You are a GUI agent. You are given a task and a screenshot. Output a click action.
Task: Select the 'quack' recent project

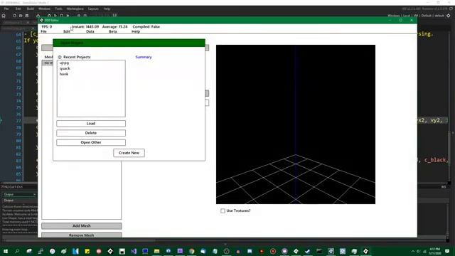pos(65,68)
